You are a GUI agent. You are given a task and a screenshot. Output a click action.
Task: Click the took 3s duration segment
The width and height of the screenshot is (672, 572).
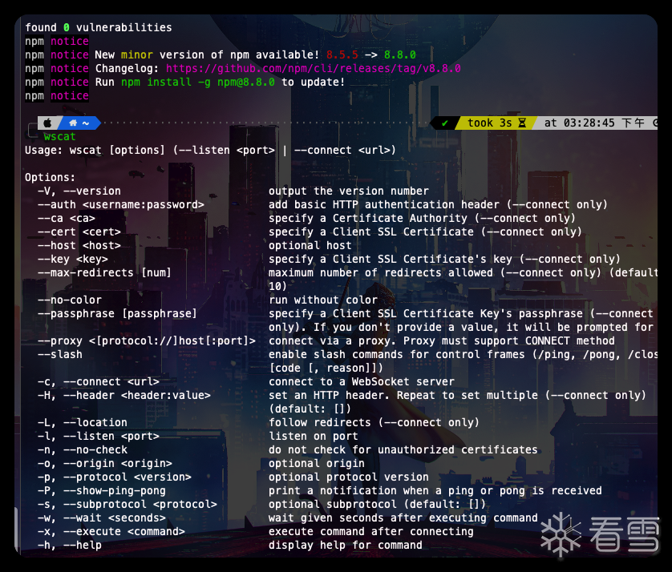pyautogui.click(x=489, y=123)
